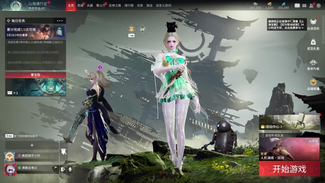Click the 265,049 currency value
Image resolution: width=325 pixels, height=183 pixels.
283,8
